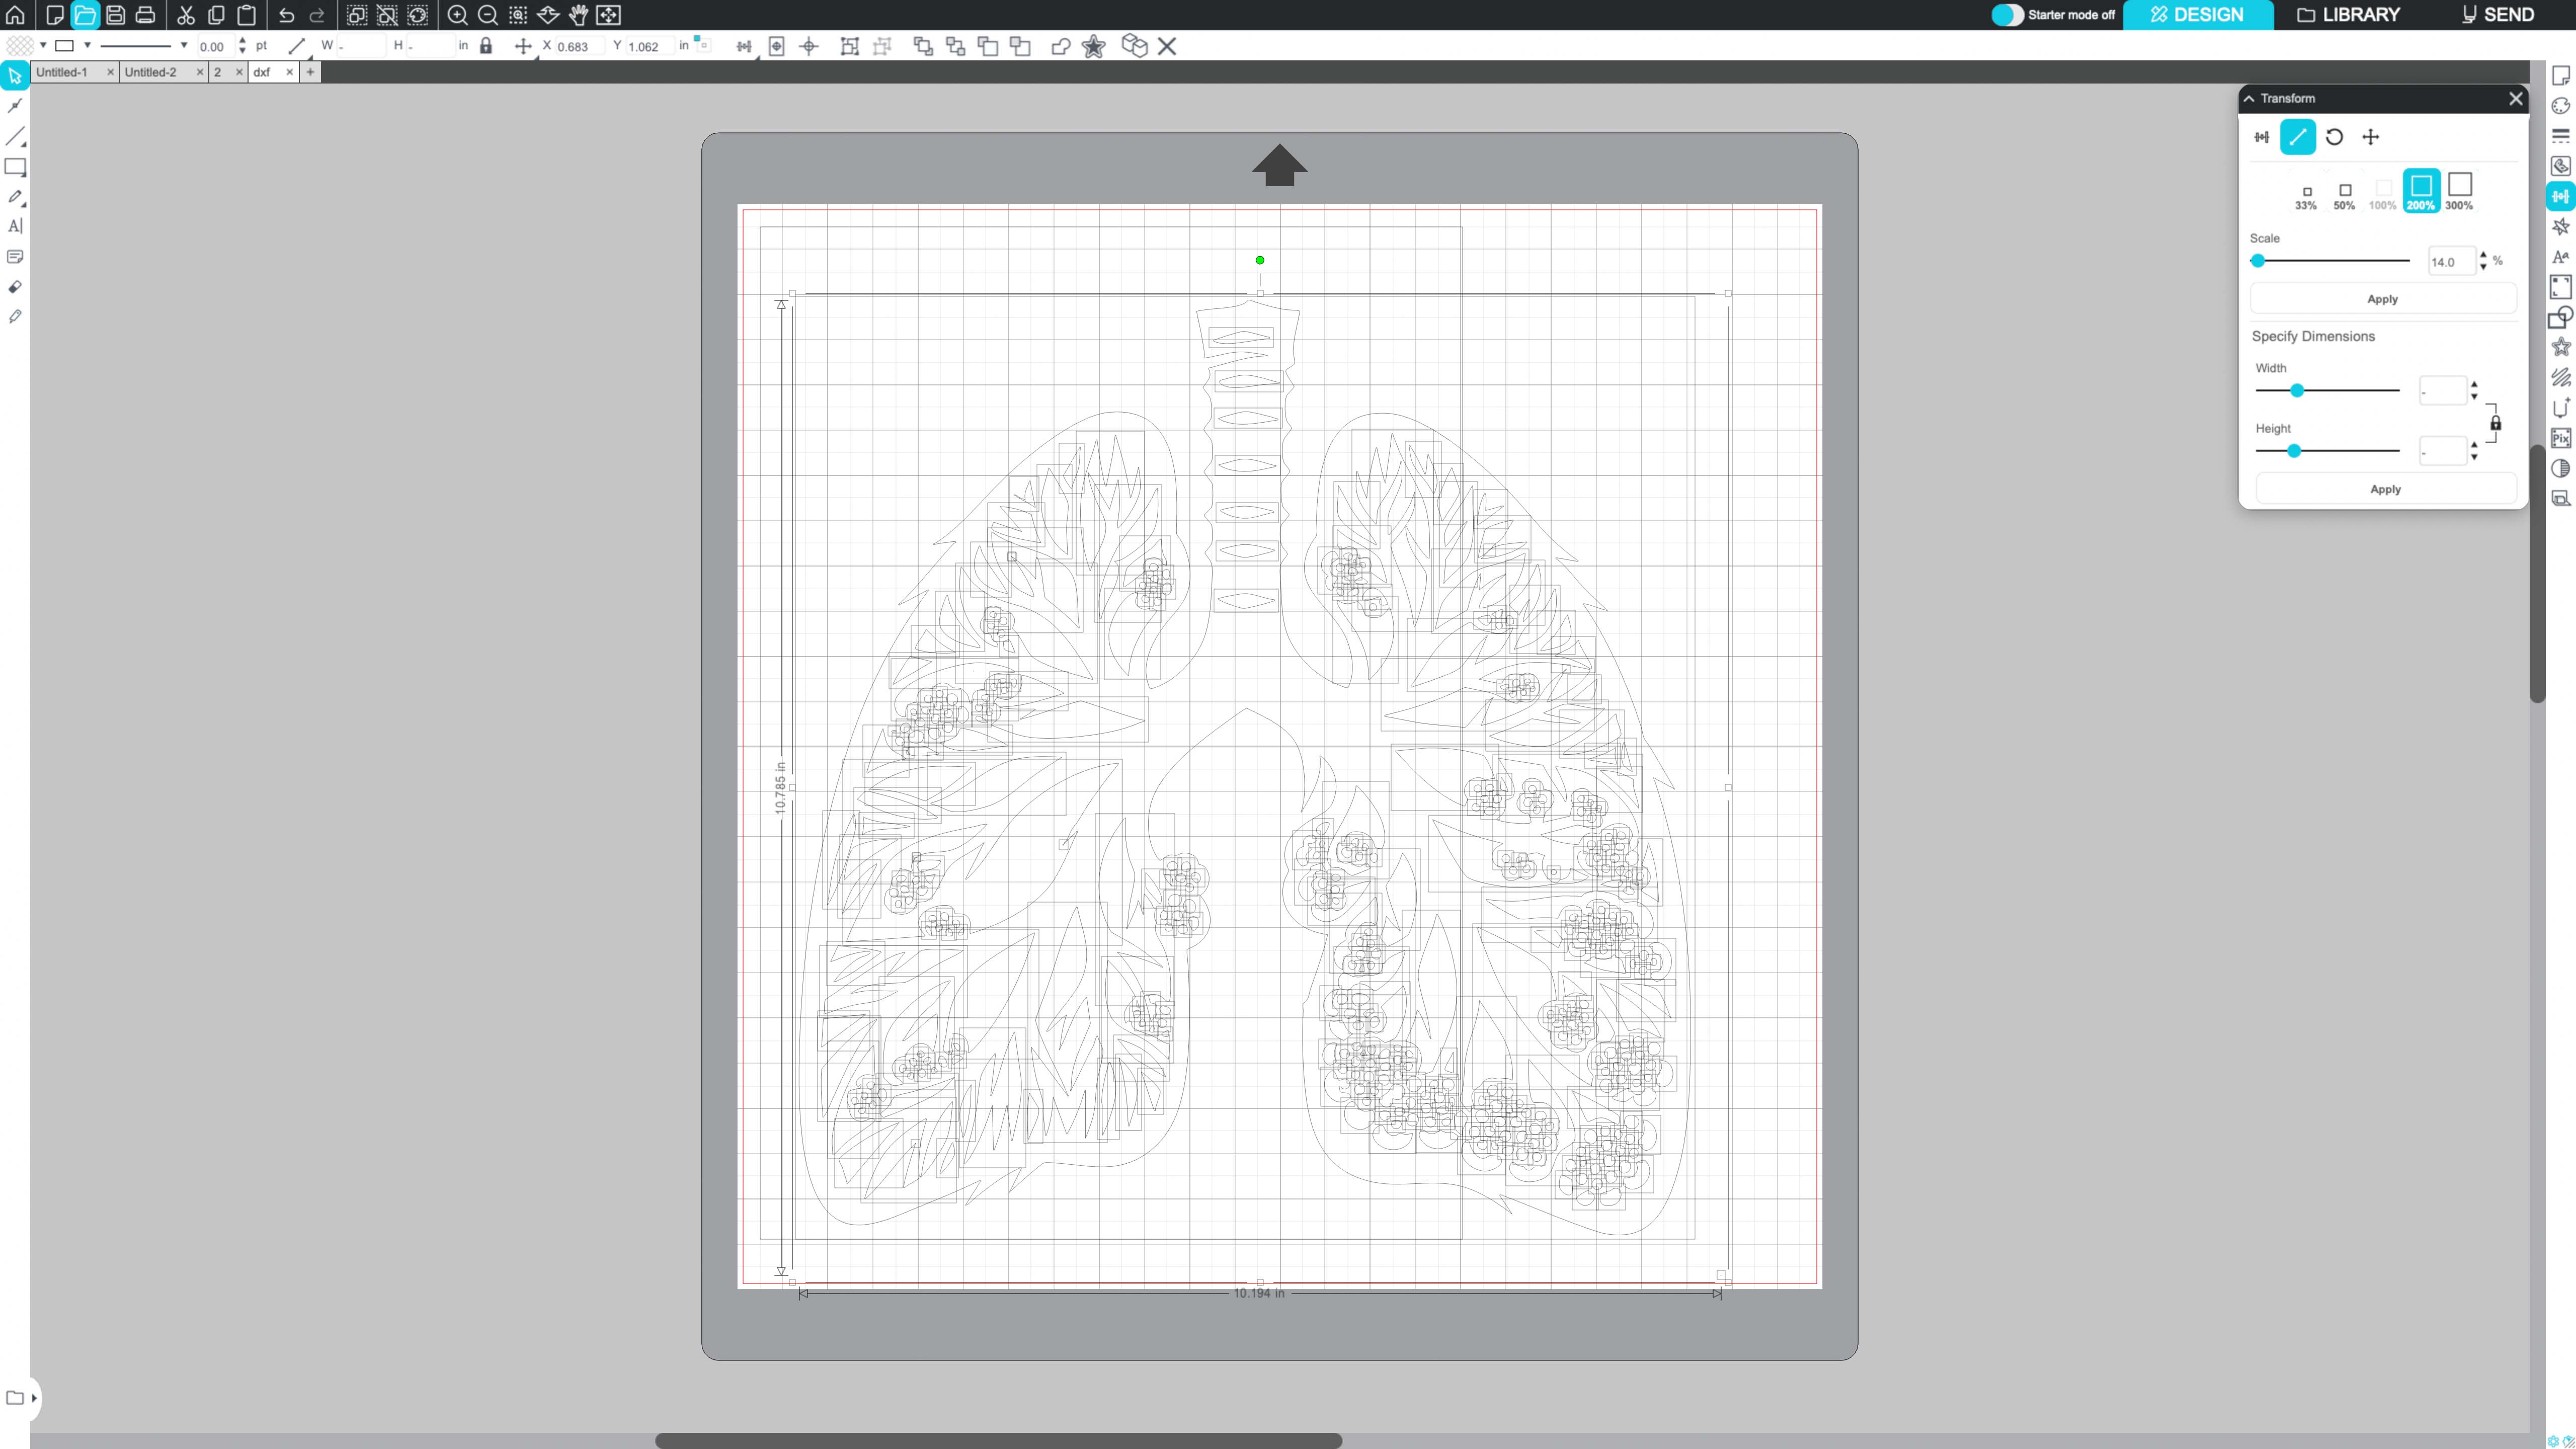Image resolution: width=2576 pixels, height=1449 pixels.
Task: Open the line style dropdown arrow
Action: [184, 45]
